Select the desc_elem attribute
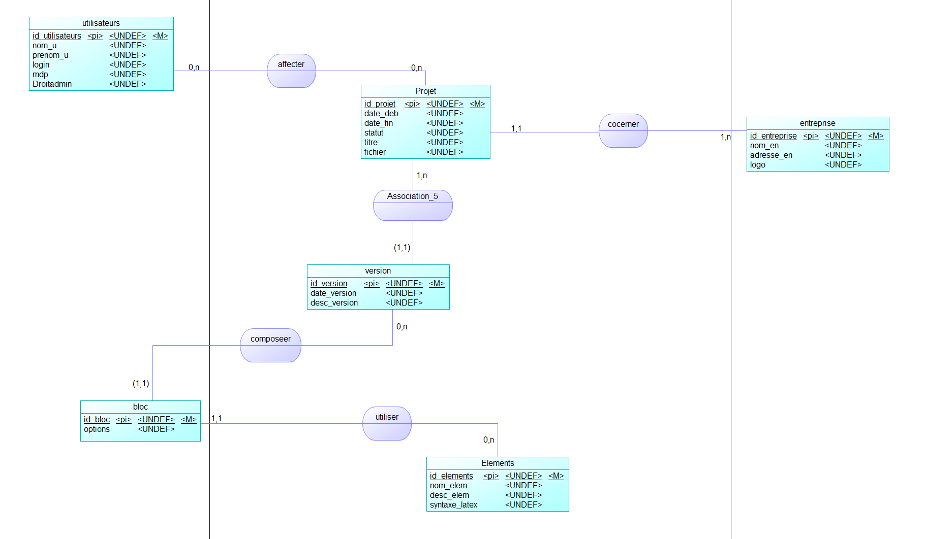 (x=449, y=495)
